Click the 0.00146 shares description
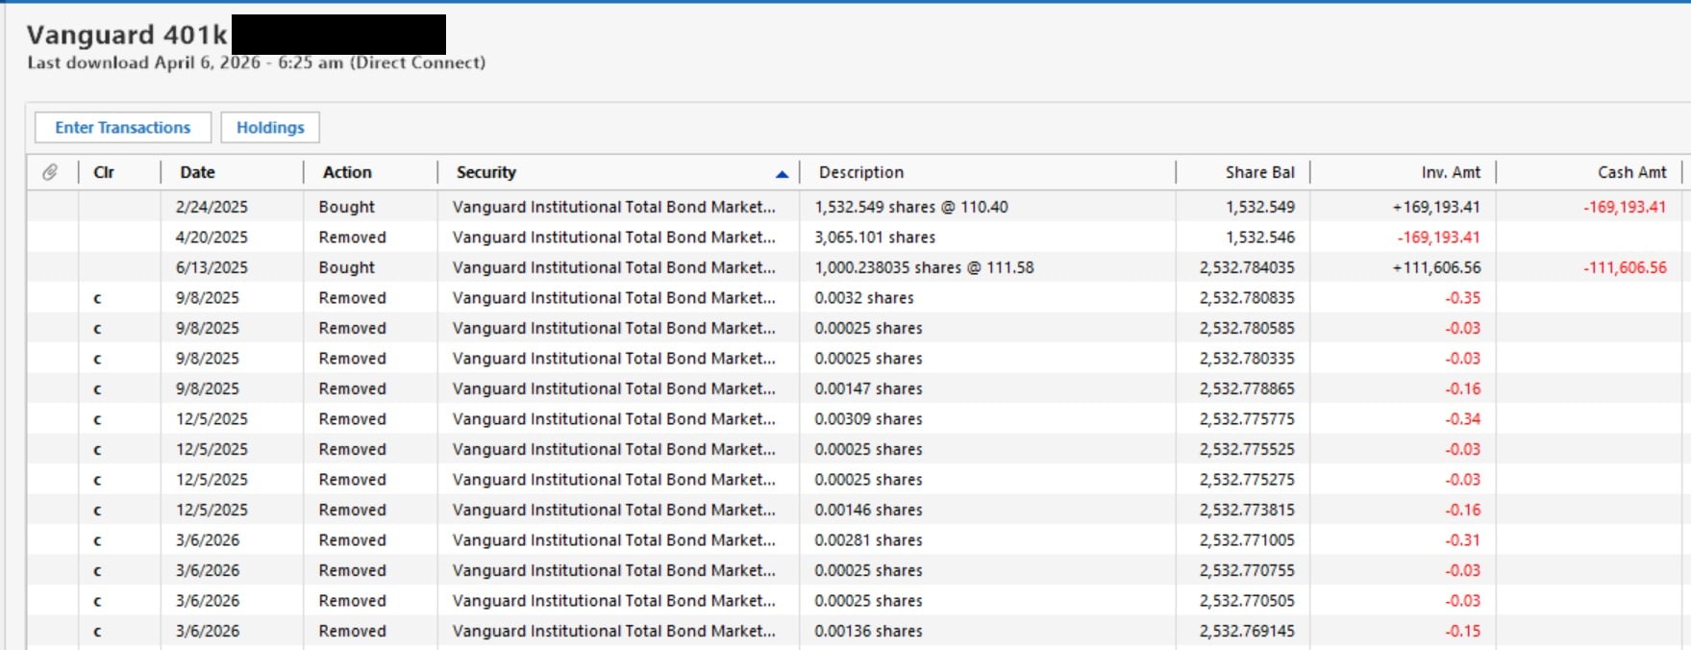The width and height of the screenshot is (1691, 650). (868, 510)
